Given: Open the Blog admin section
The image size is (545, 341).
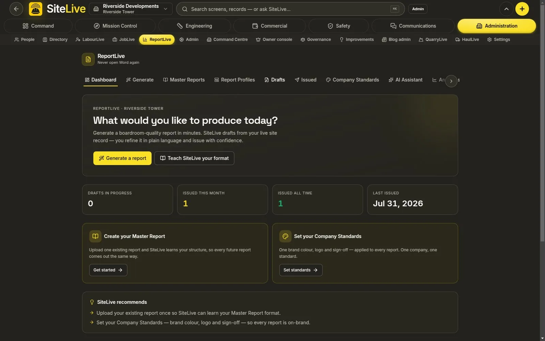Looking at the screenshot, I should click(396, 40).
